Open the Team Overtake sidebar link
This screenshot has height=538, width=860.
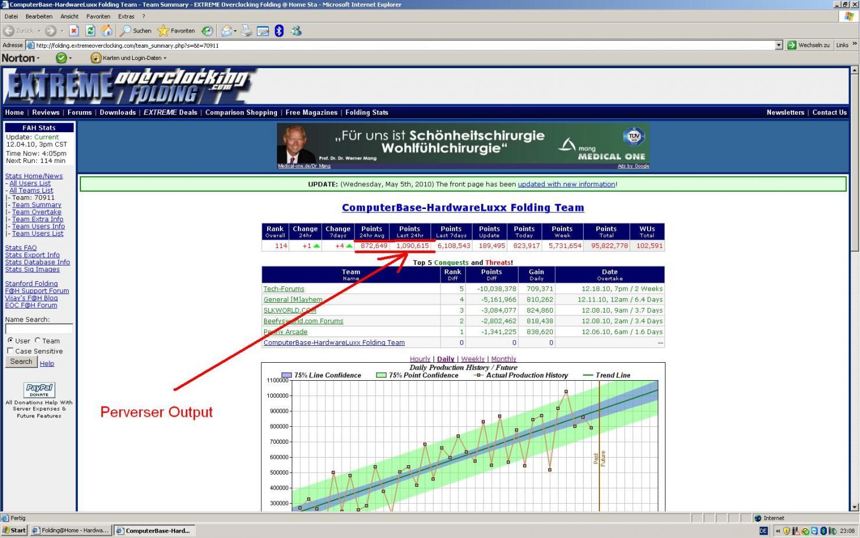(x=37, y=212)
